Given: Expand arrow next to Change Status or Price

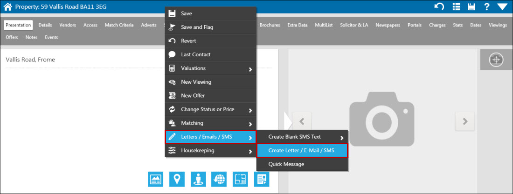Looking at the screenshot, I should (250, 110).
